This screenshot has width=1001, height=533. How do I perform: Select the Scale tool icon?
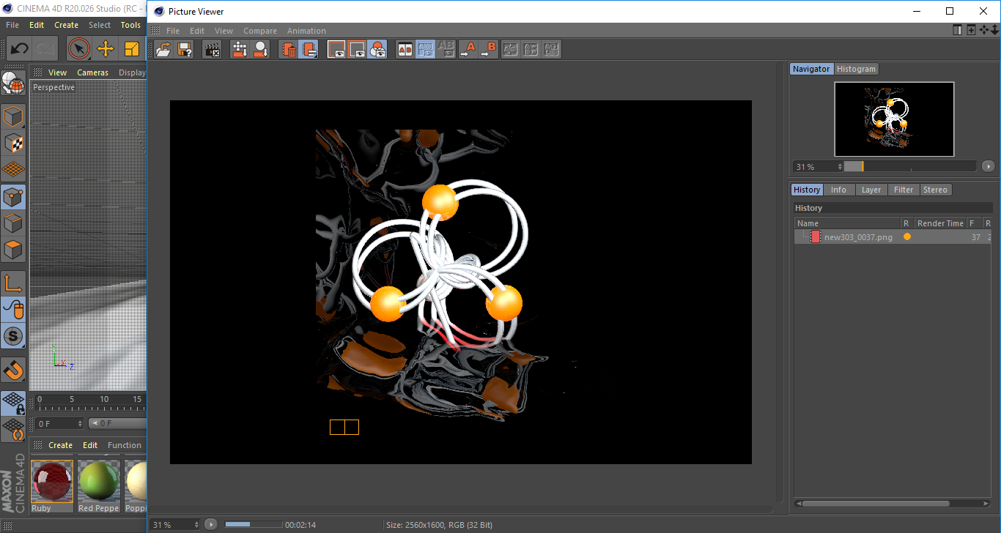pyautogui.click(x=132, y=49)
